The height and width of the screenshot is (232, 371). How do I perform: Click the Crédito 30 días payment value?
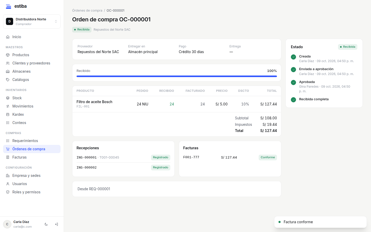click(191, 52)
